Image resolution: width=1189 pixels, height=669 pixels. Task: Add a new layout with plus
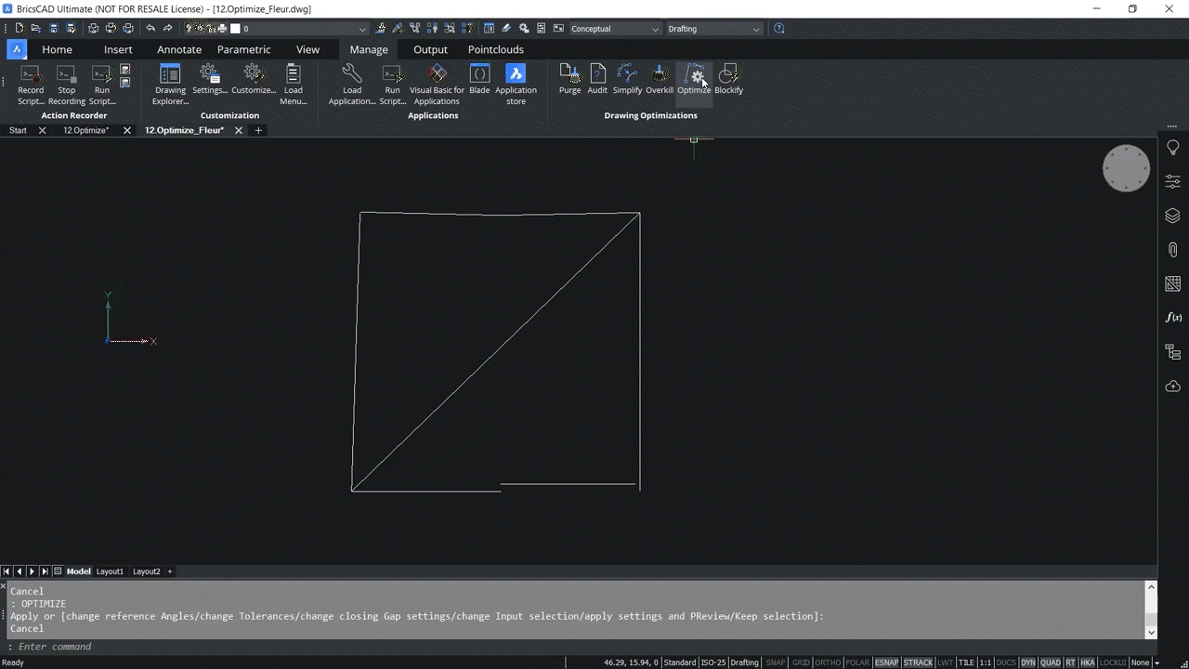click(x=169, y=571)
